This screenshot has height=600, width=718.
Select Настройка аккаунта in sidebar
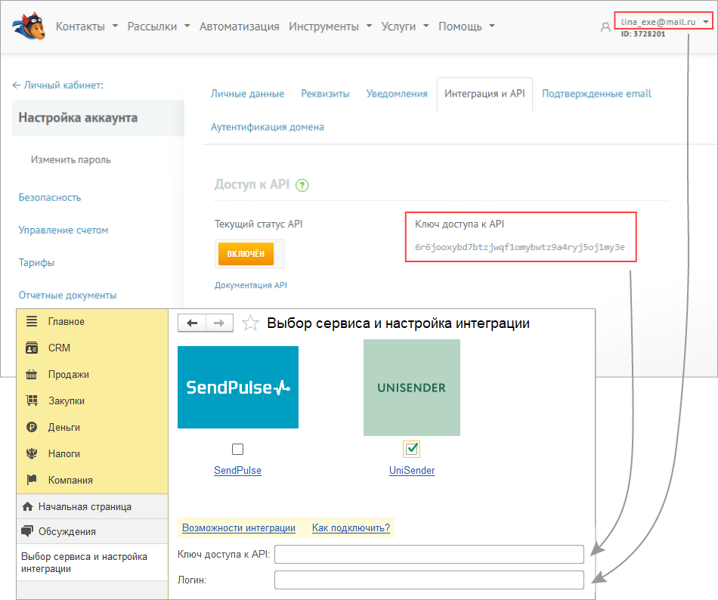(x=98, y=118)
